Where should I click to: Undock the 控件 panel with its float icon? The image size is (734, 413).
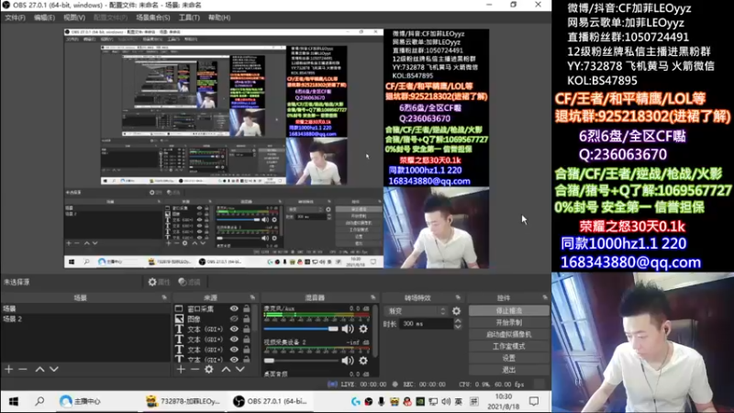(x=545, y=297)
